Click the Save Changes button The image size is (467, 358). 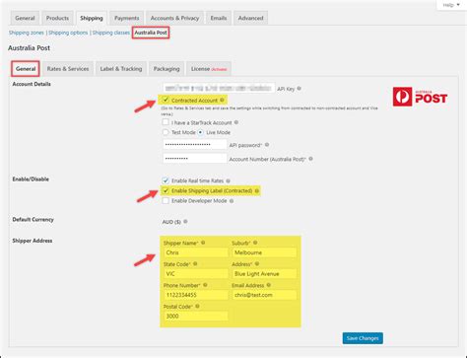click(x=363, y=338)
